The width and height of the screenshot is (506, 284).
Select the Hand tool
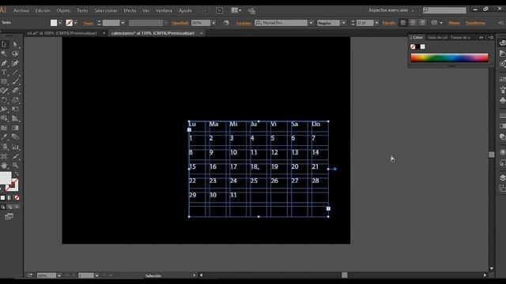pos(4,166)
